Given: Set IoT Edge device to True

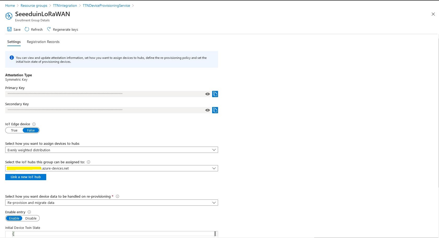Looking at the screenshot, I should click(x=14, y=130).
